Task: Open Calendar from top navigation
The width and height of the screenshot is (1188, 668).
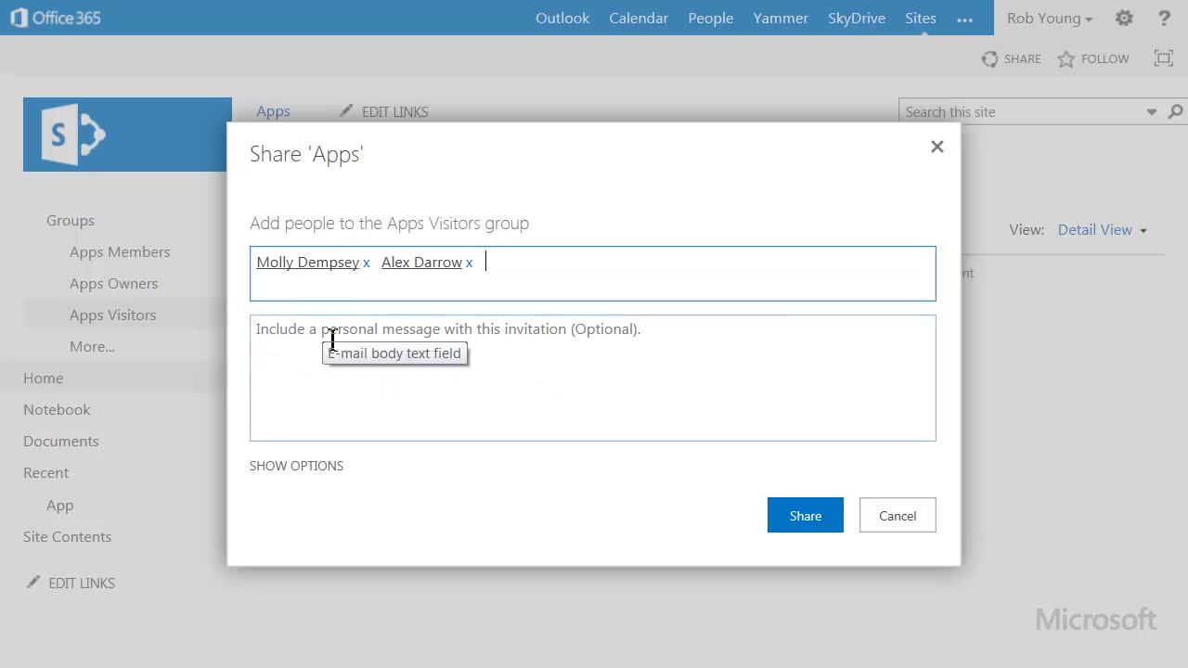Action: tap(639, 19)
